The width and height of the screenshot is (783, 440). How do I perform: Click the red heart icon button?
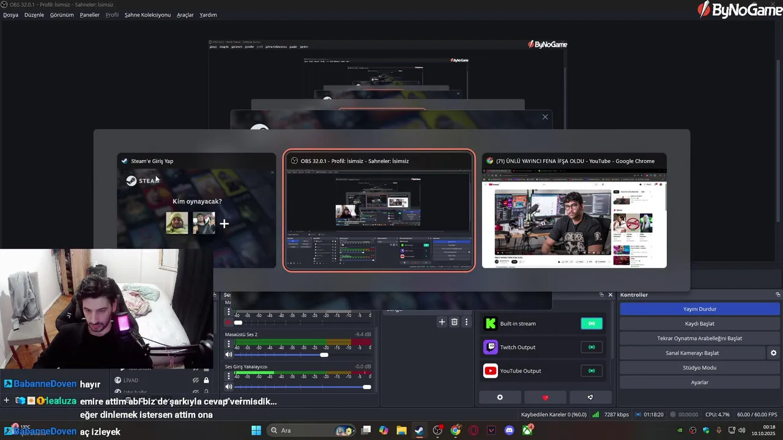(545, 397)
